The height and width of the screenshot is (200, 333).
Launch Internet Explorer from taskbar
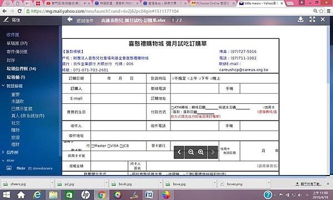coord(37,194)
